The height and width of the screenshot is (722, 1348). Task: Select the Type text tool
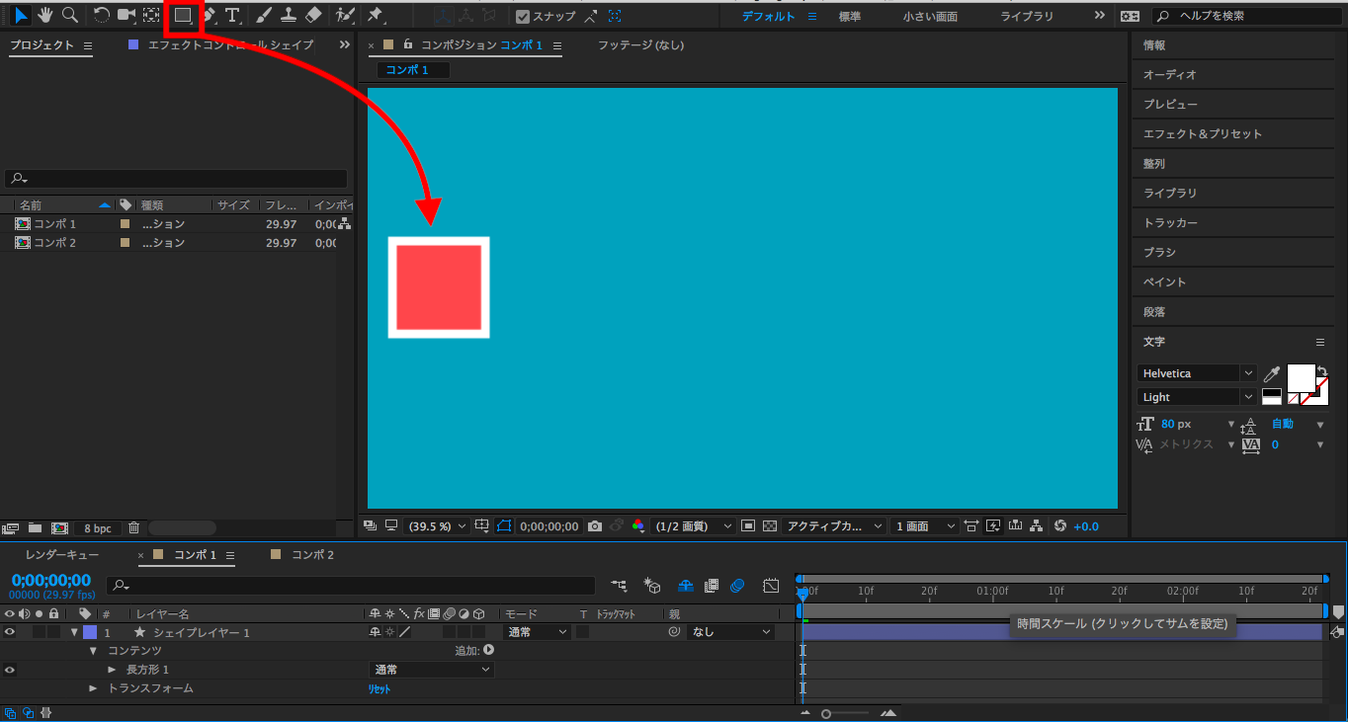[232, 15]
